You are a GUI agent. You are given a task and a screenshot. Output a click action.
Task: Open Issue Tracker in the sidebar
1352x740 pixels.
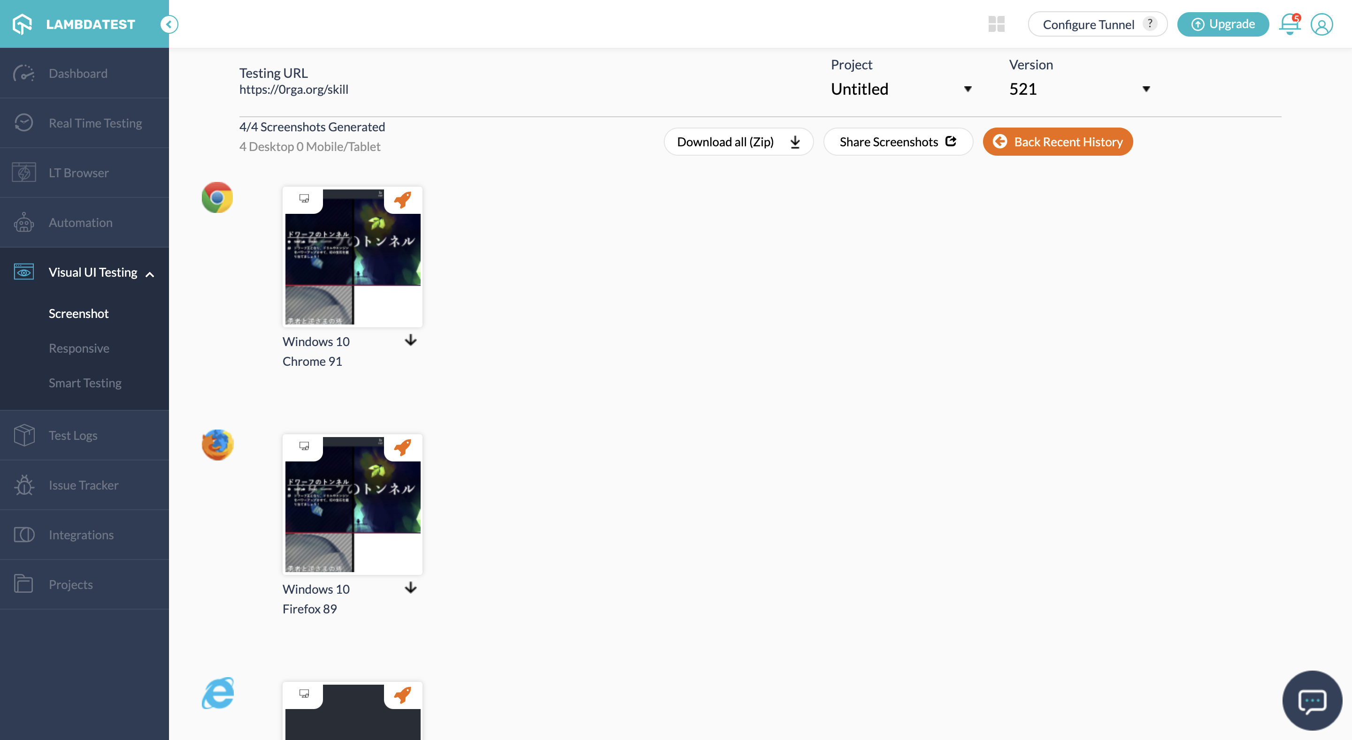84,485
